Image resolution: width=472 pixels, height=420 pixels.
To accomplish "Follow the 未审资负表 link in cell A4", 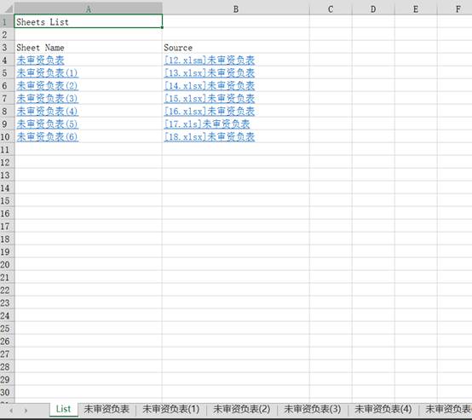I will coord(40,60).
